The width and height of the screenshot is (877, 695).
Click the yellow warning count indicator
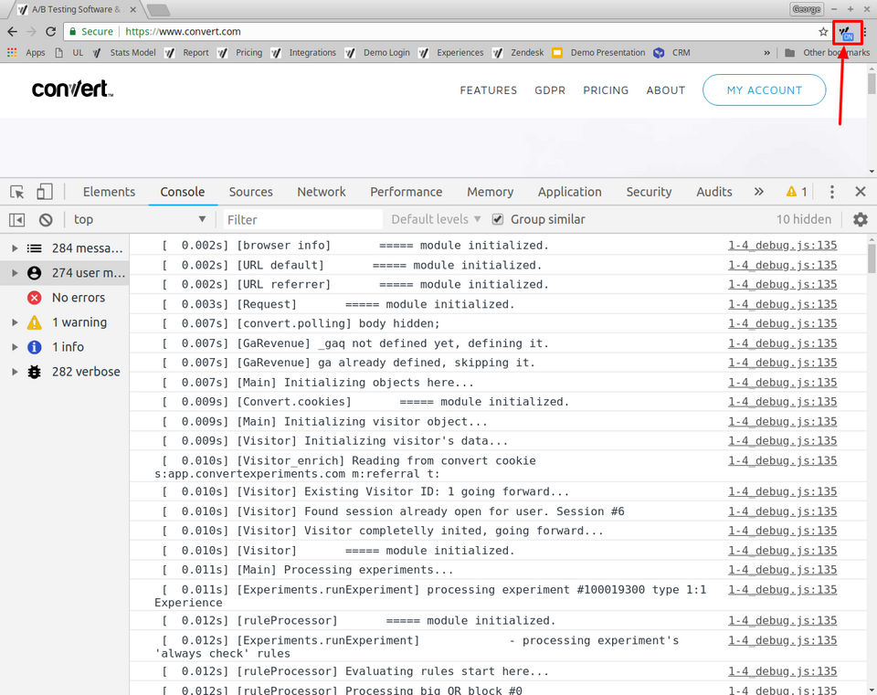coord(796,192)
